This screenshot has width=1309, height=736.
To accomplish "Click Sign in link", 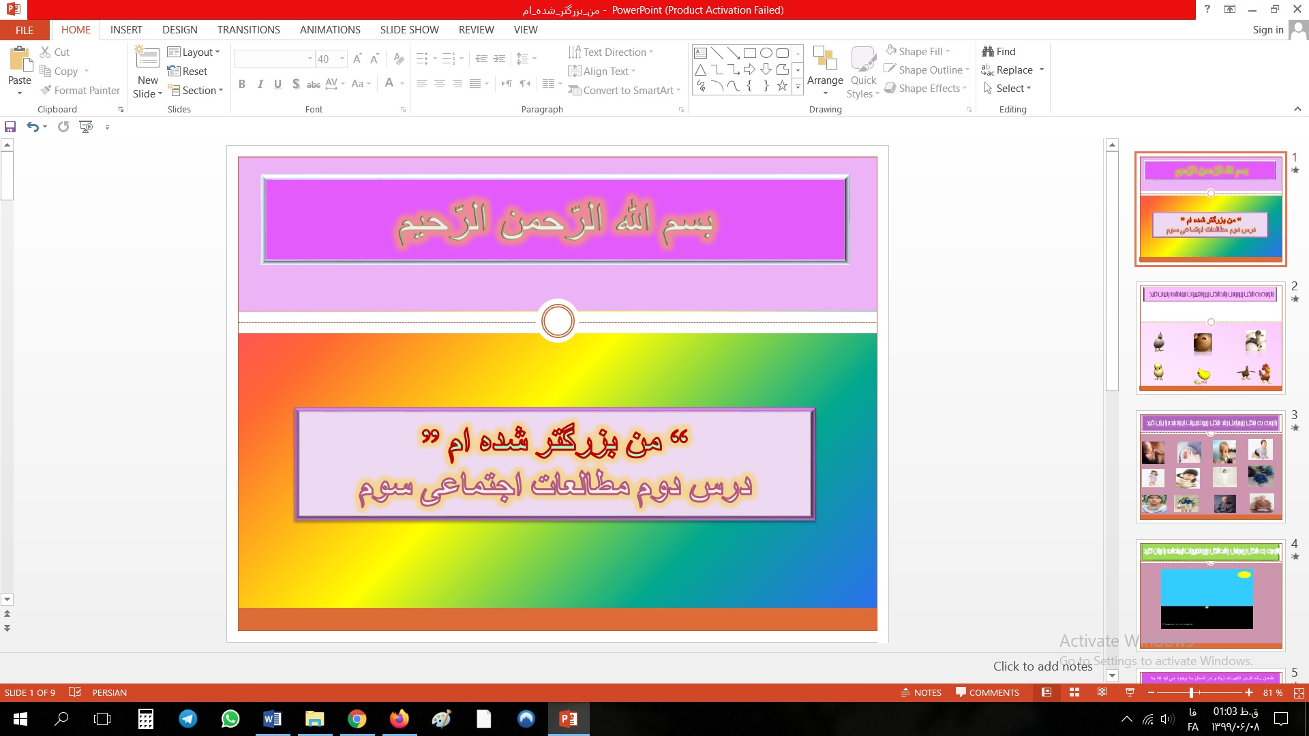I will [x=1267, y=29].
